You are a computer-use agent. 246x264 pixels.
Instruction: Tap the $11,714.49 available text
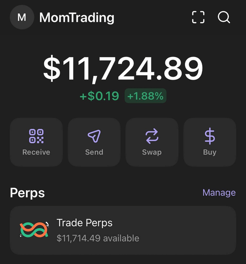point(98,238)
